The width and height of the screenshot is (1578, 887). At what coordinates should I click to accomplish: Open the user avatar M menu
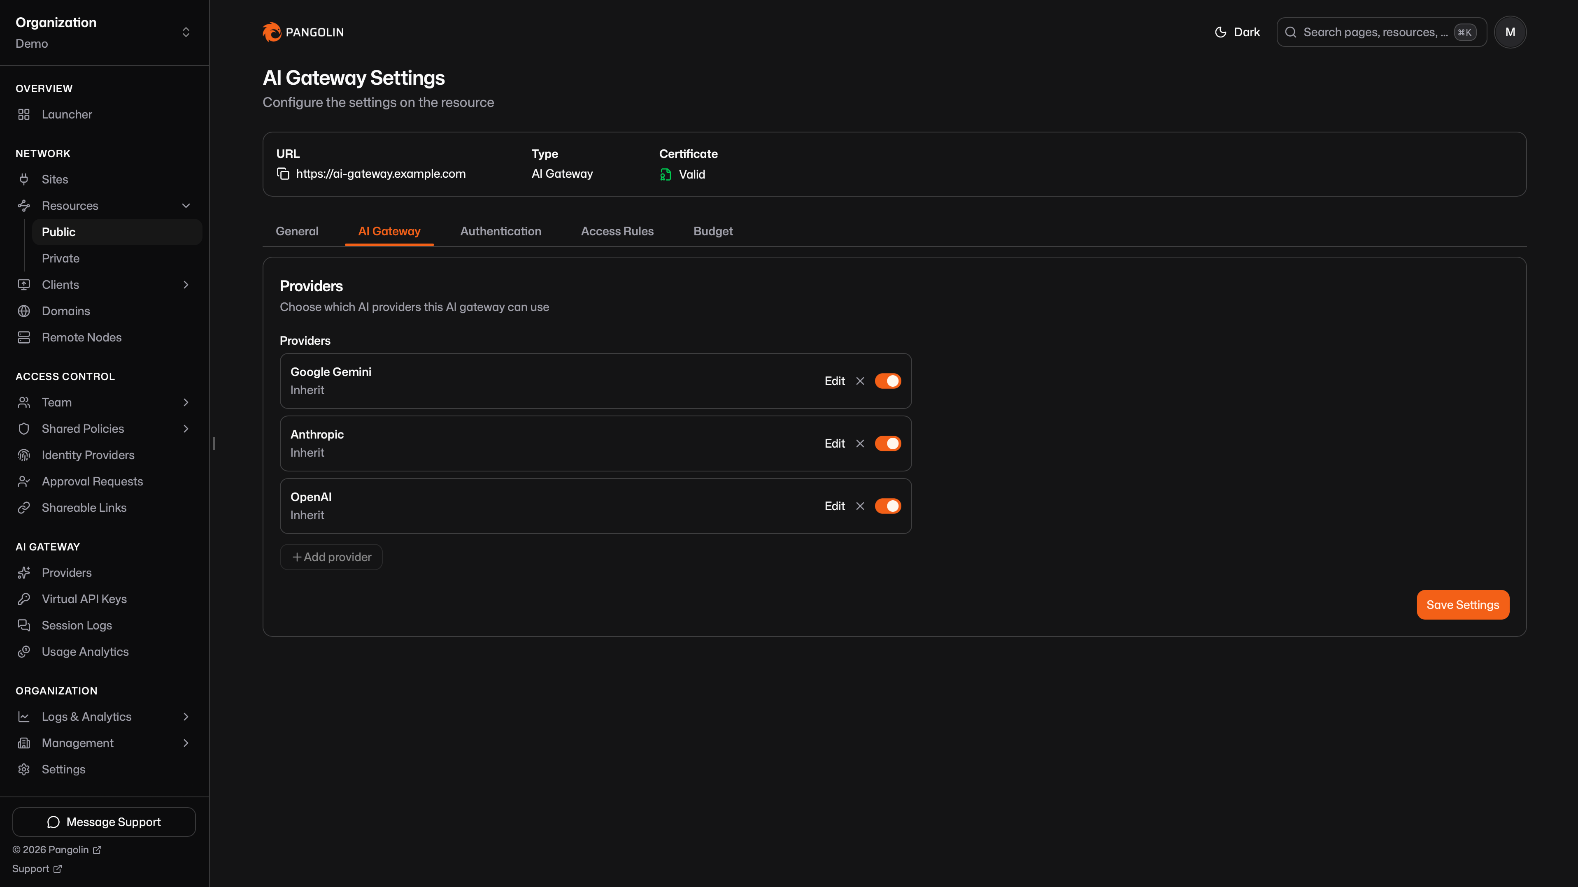click(1510, 32)
